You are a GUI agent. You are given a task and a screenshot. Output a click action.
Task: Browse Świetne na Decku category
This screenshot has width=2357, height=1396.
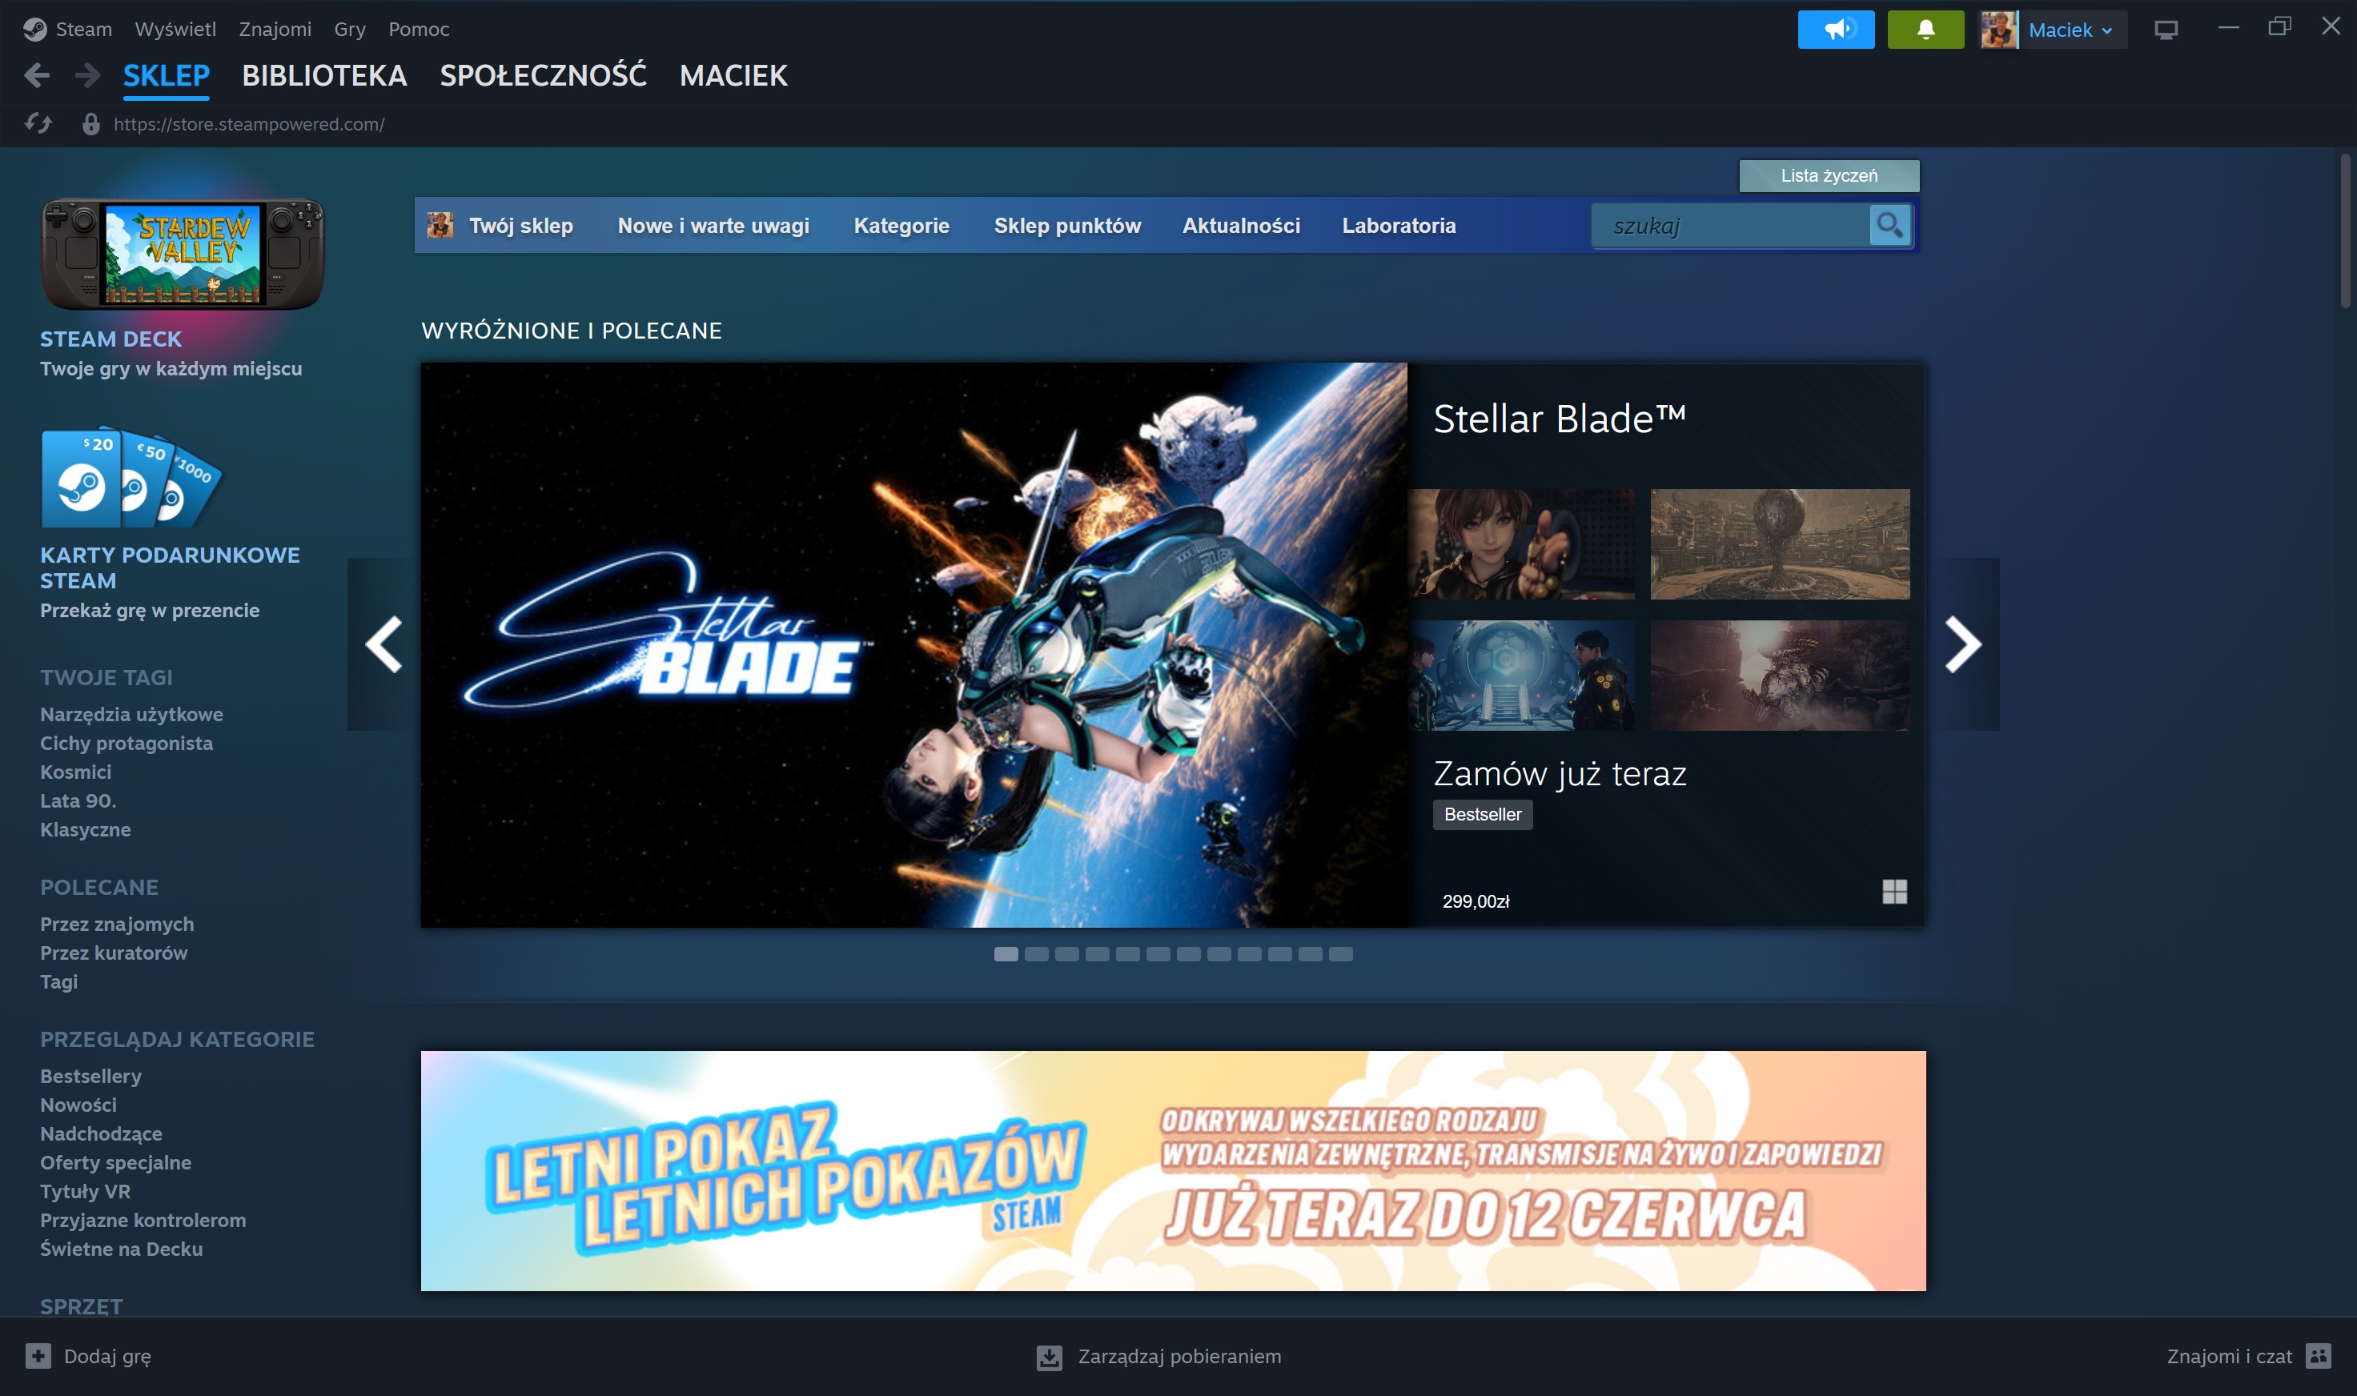[x=122, y=1248]
